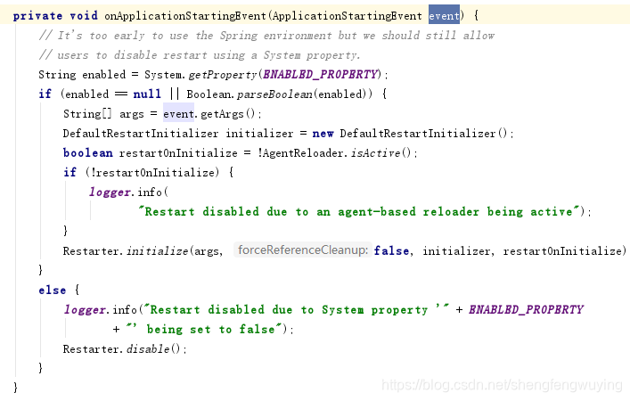
Task: Click the else keyword
Action: tap(53, 291)
